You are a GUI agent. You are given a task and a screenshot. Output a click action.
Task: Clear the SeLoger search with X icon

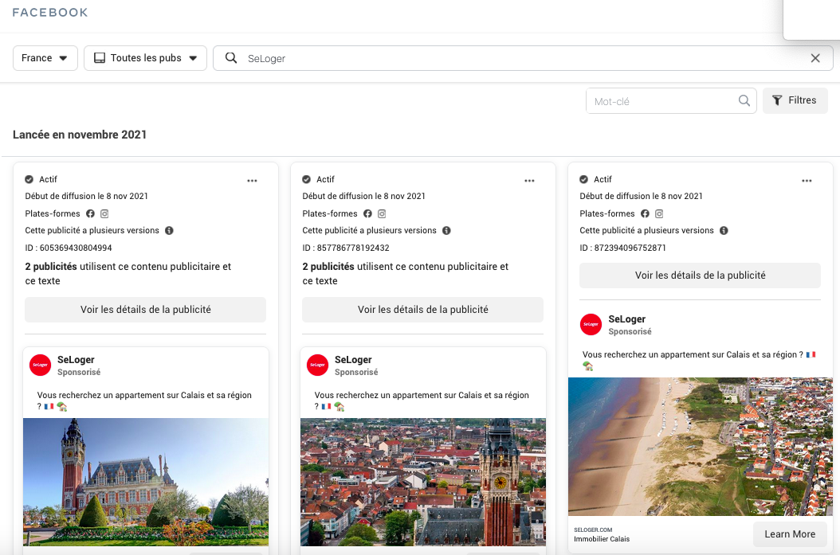point(815,58)
